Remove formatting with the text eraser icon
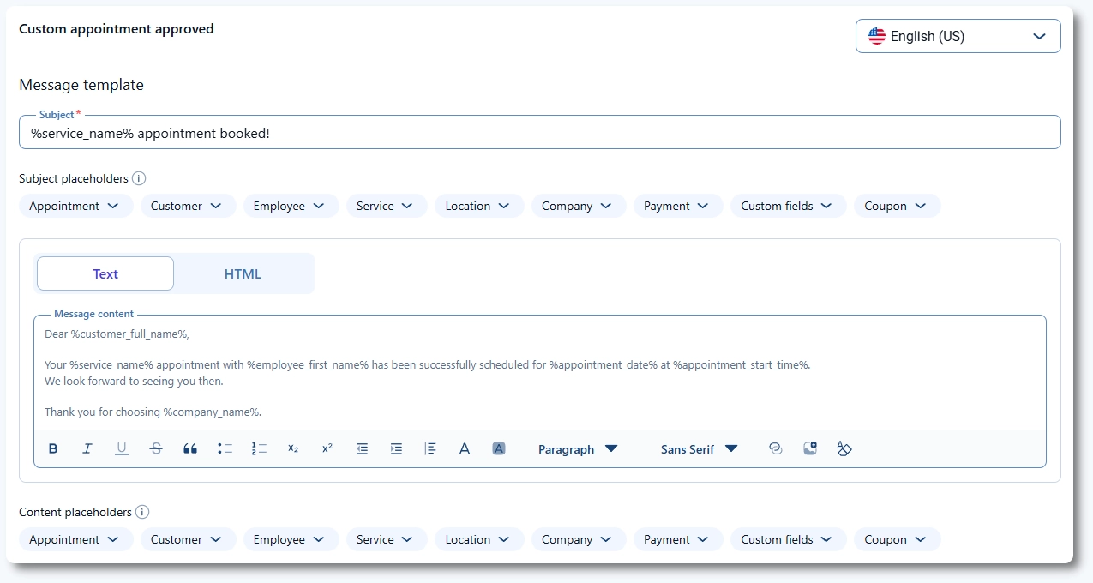This screenshot has width=1093, height=583. tap(844, 448)
